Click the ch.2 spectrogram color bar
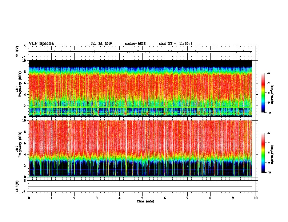 coord(263,153)
